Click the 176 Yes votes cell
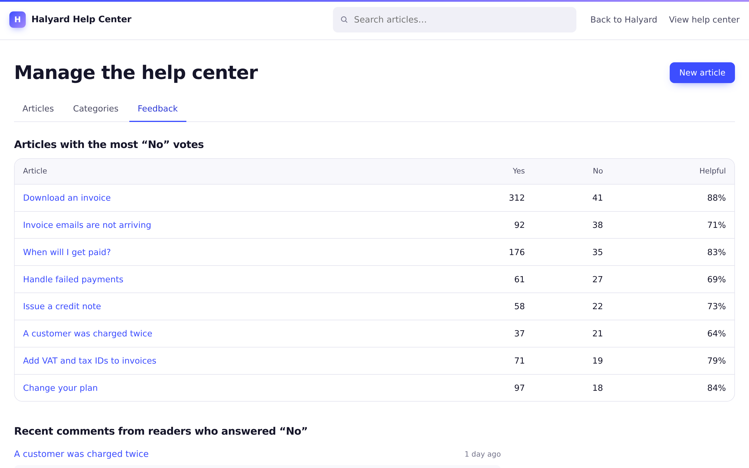The height and width of the screenshot is (468, 749). tap(517, 252)
